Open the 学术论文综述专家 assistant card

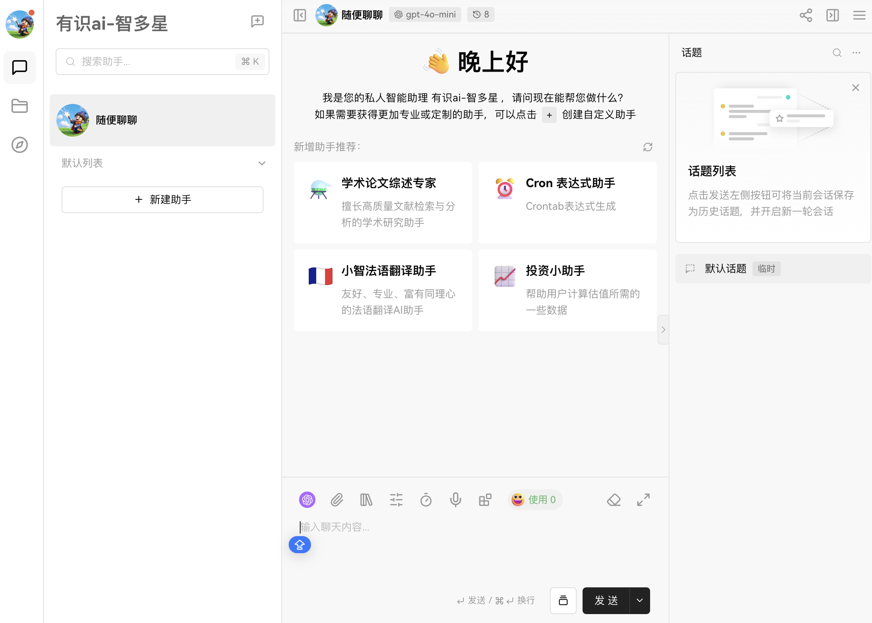383,203
